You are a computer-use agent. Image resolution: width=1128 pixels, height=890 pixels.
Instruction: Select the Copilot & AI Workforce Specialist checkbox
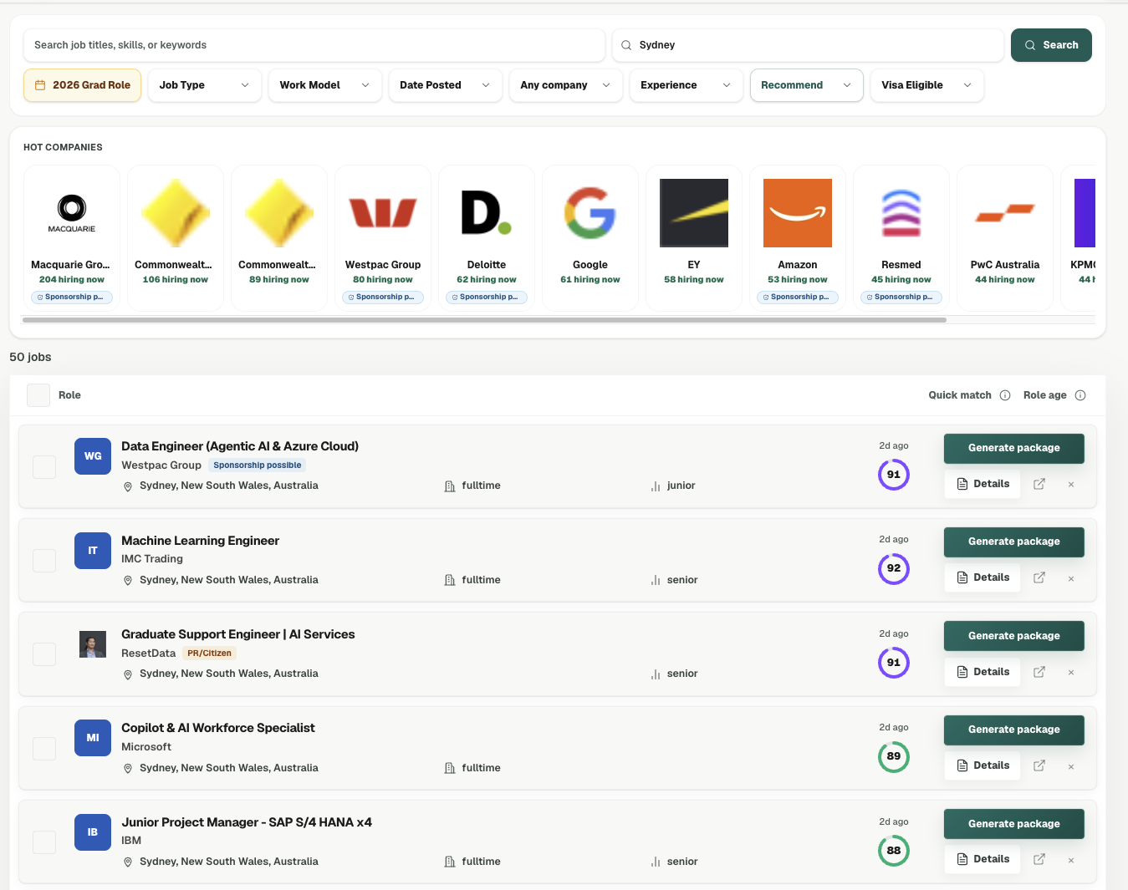[x=44, y=749]
